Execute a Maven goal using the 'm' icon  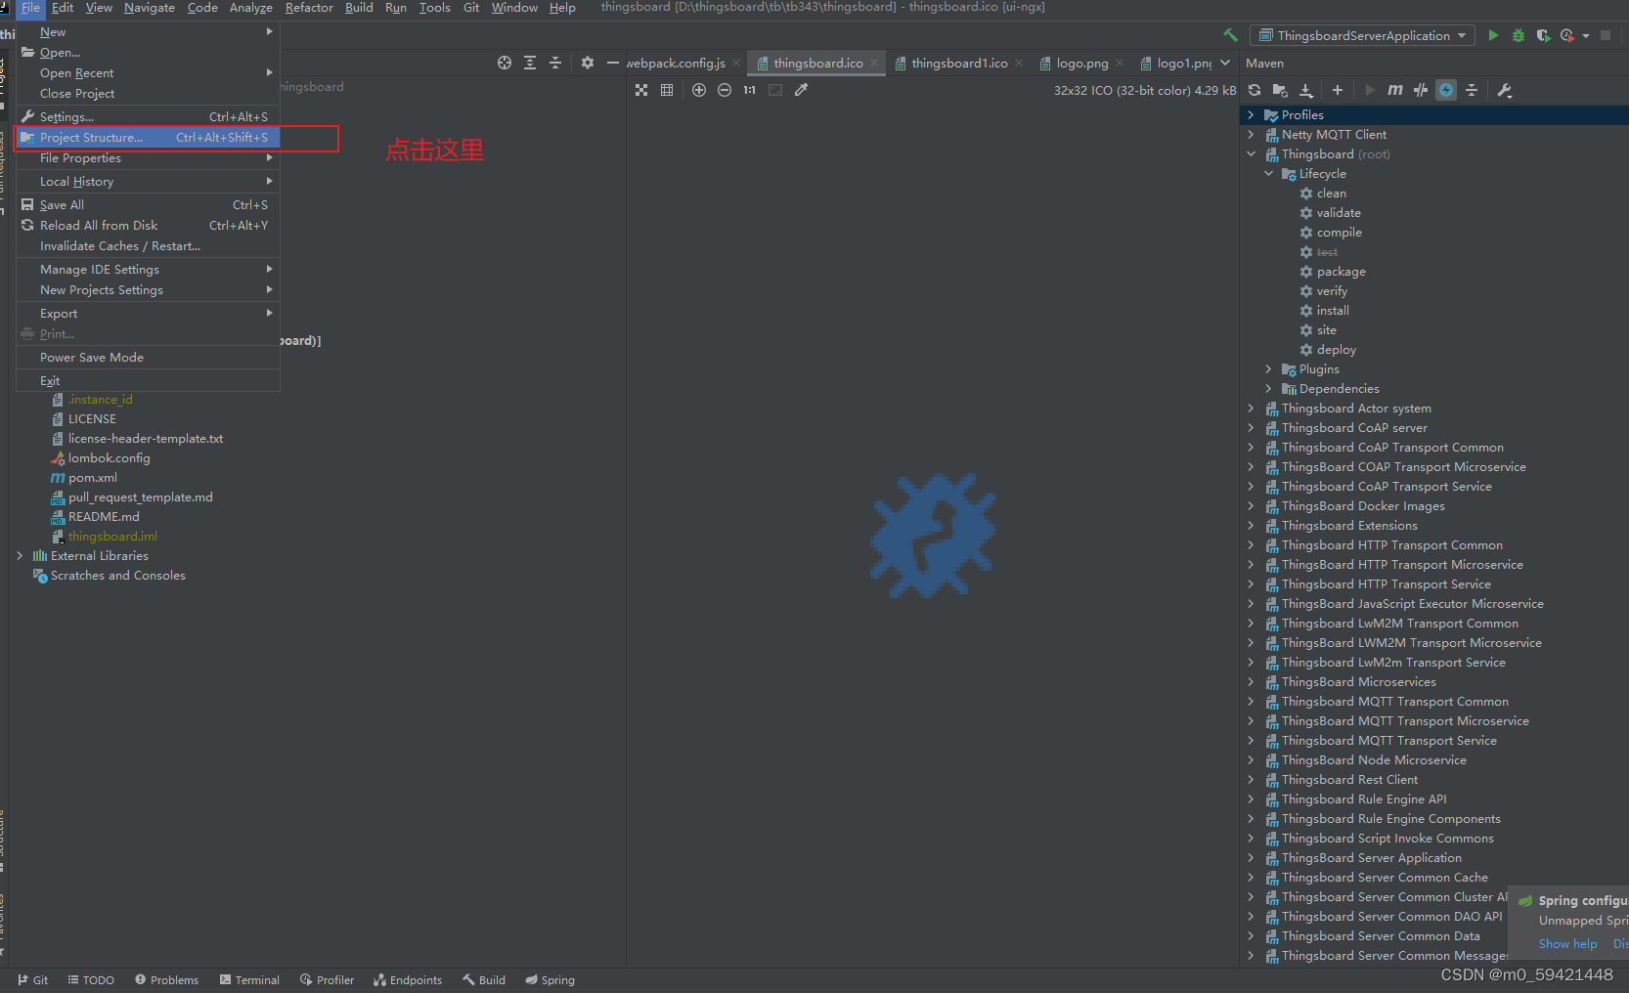pos(1394,90)
